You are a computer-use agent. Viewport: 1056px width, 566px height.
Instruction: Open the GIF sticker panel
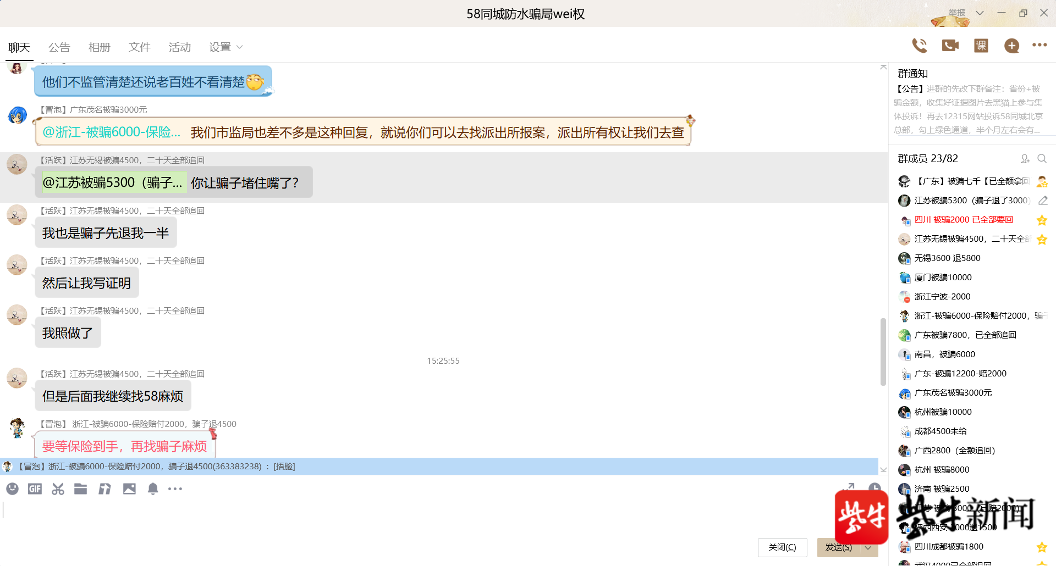click(x=35, y=489)
